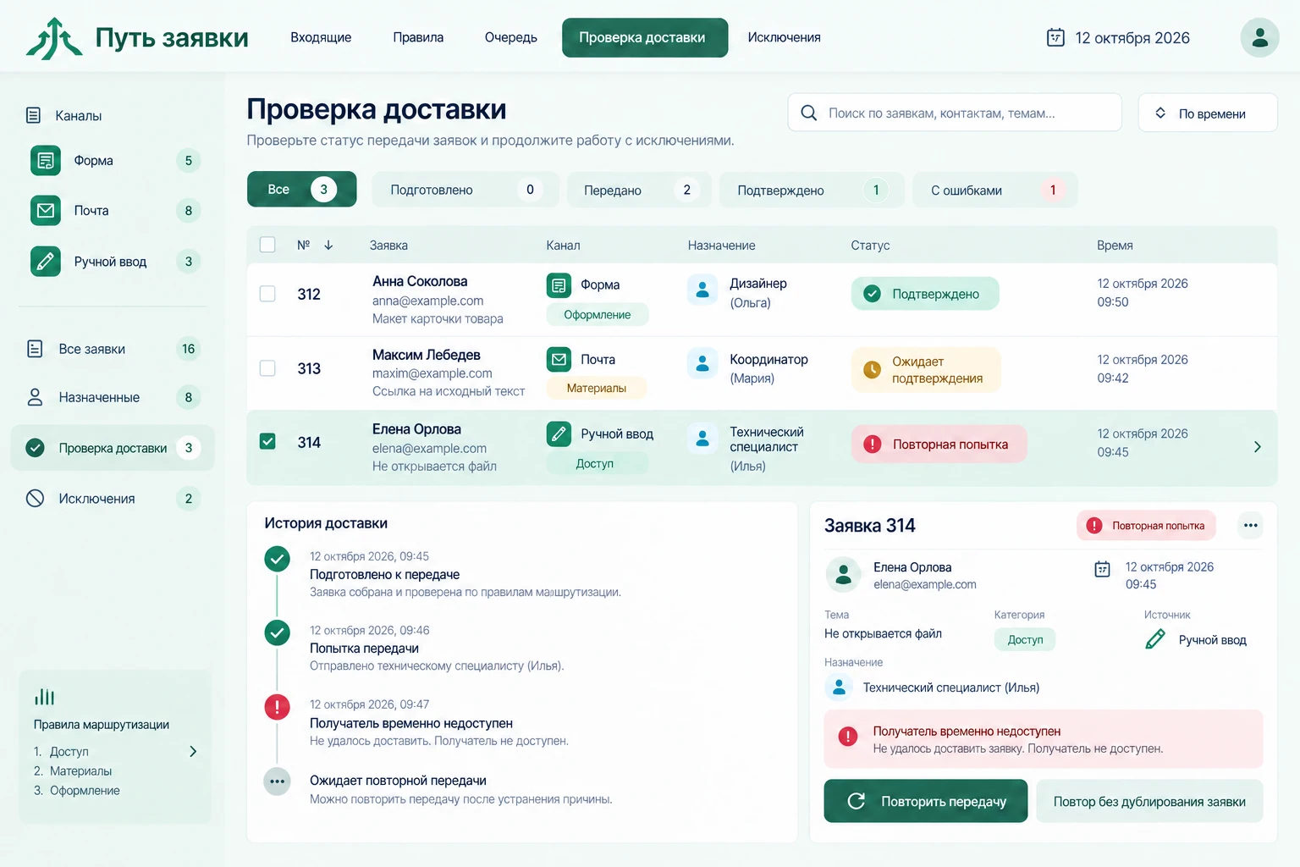Open the Правила nav tab
This screenshot has width=1300, height=867.
coord(418,37)
